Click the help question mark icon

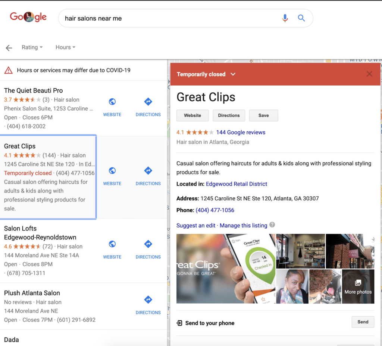tap(272, 225)
